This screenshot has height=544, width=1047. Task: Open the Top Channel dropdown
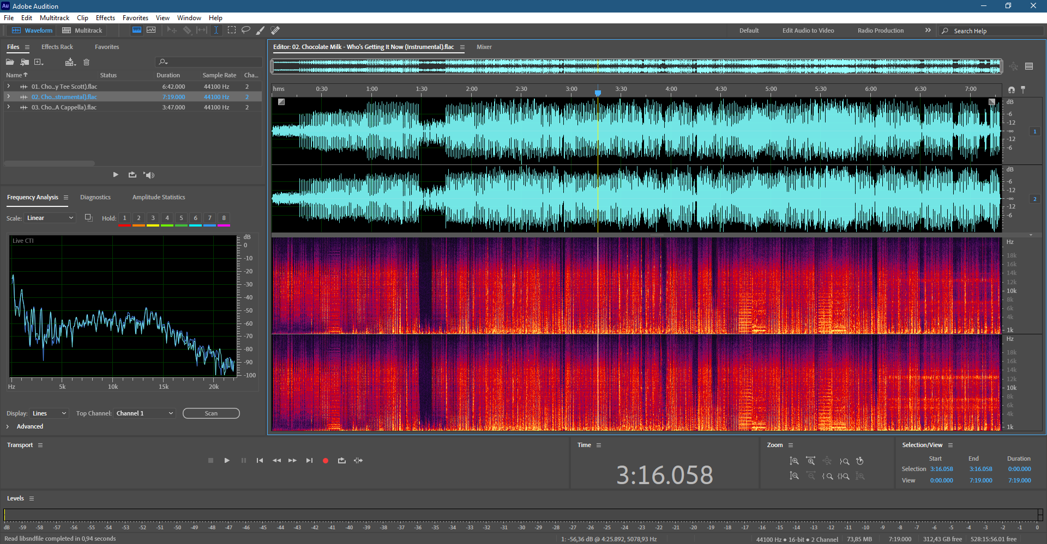(145, 413)
